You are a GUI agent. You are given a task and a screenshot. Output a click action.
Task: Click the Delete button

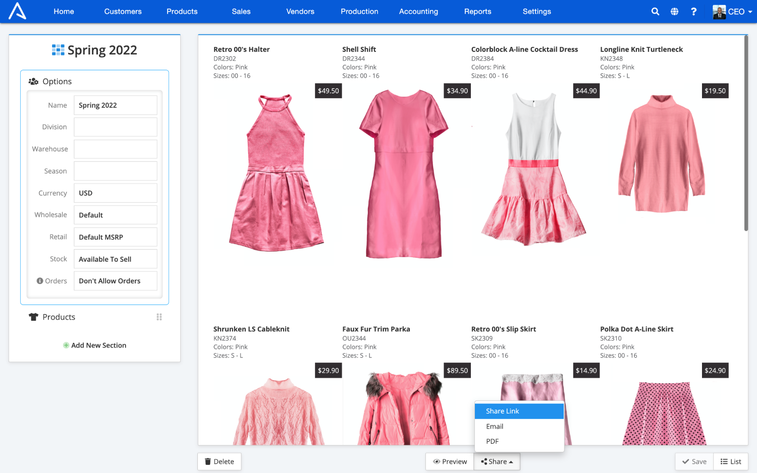(x=220, y=461)
